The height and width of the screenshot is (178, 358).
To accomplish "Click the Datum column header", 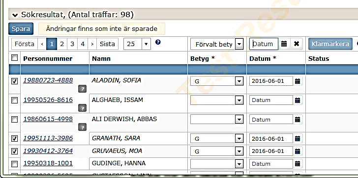I will [263, 58].
